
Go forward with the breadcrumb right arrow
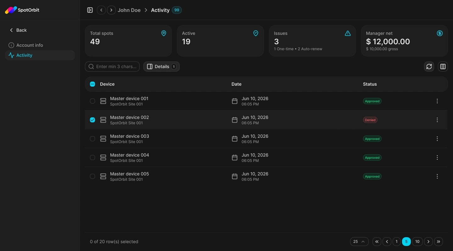tap(111, 10)
